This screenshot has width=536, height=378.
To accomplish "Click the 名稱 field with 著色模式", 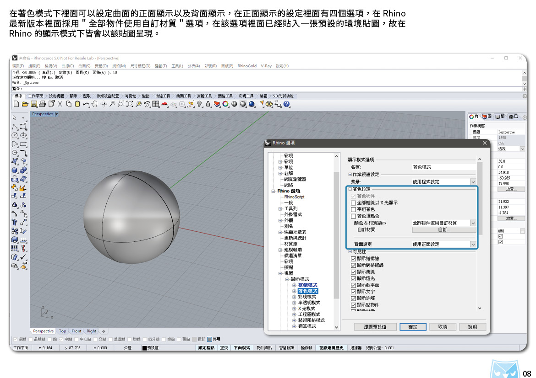I will (x=444, y=167).
